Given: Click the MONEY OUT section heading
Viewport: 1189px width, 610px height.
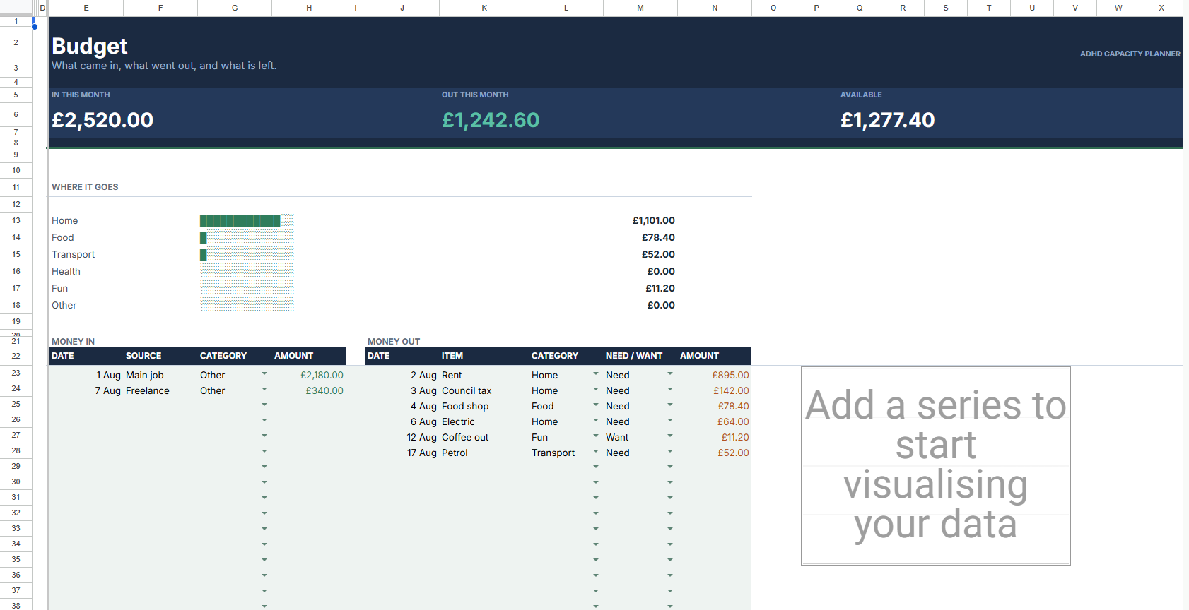Looking at the screenshot, I should 394,341.
